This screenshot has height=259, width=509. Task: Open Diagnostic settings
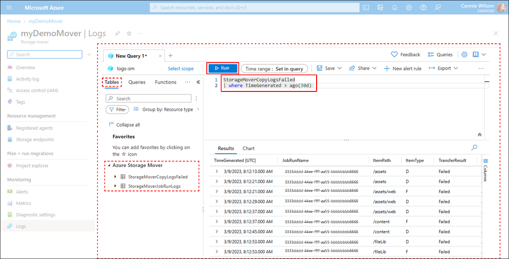point(35,215)
